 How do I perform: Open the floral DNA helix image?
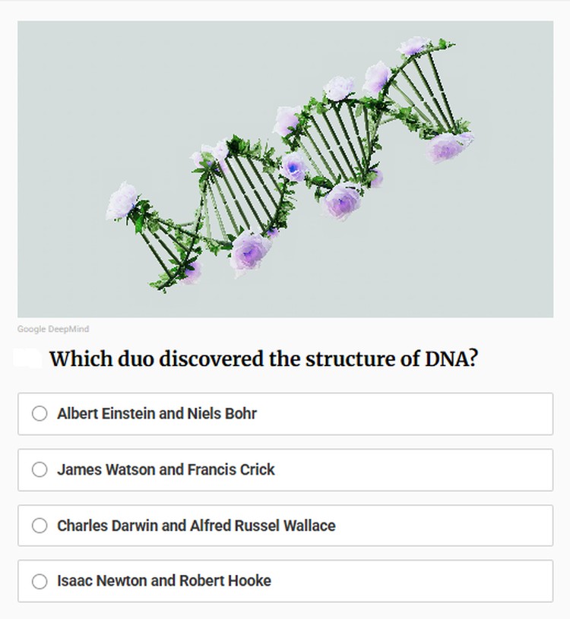pyautogui.click(x=285, y=169)
